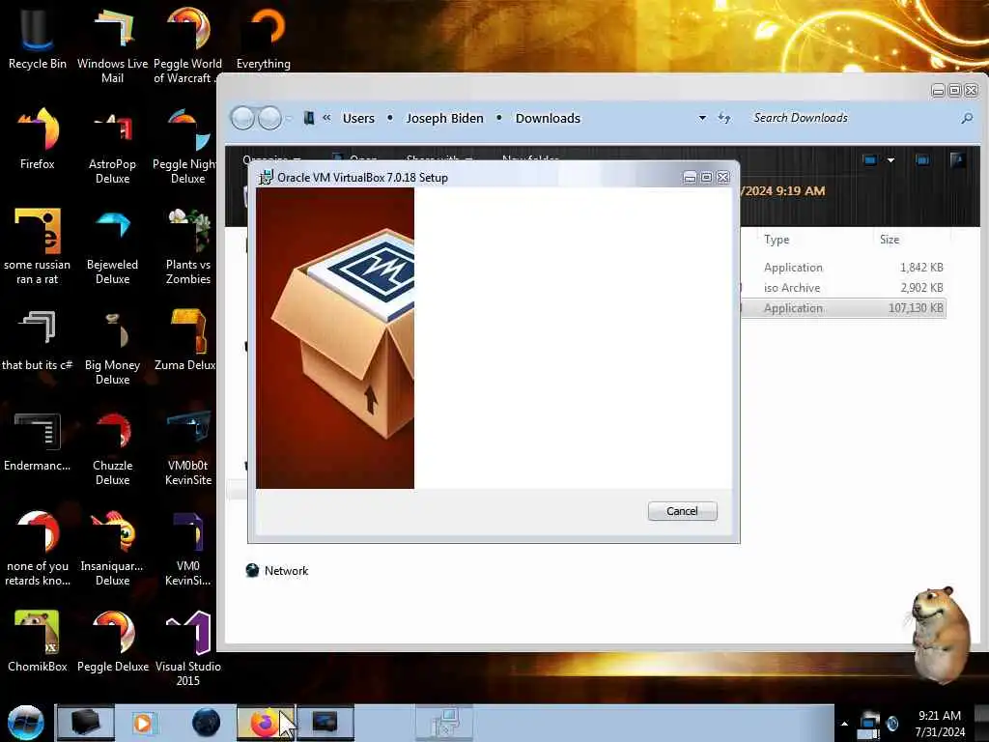Open the change view dropdown arrow
The height and width of the screenshot is (742, 989).
[x=890, y=160]
